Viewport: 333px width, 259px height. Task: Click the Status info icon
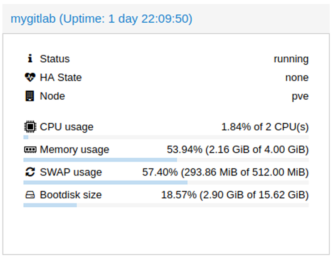point(30,59)
